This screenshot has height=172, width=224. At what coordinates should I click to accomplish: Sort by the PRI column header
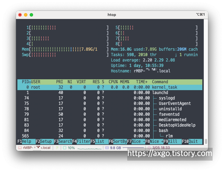coord(59,82)
